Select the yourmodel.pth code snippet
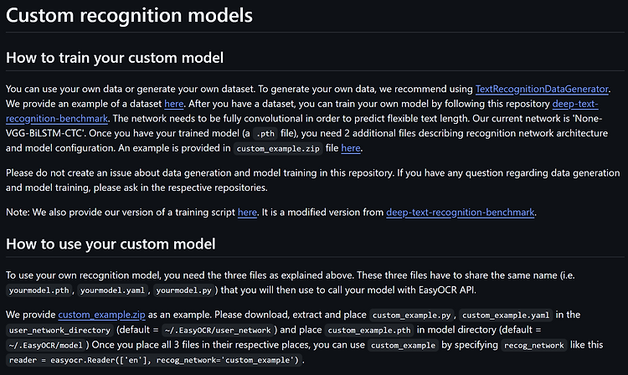 click(39, 290)
